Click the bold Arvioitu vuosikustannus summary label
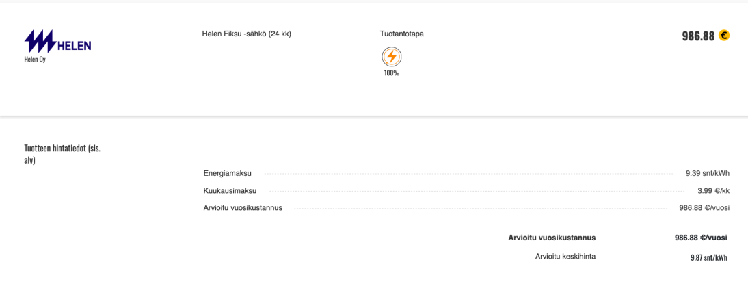 552,238
